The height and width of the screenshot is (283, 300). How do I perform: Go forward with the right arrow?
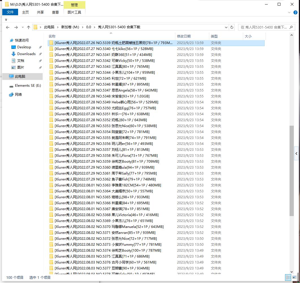tap(16, 27)
